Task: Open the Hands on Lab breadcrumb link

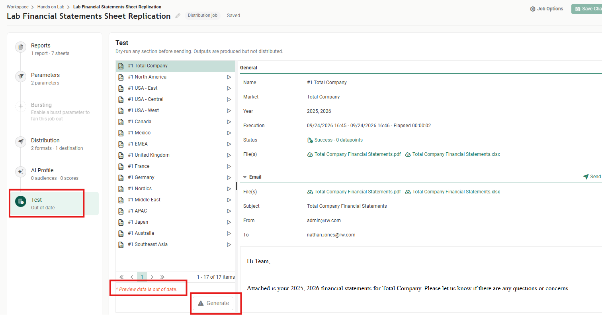Action: pos(51,7)
